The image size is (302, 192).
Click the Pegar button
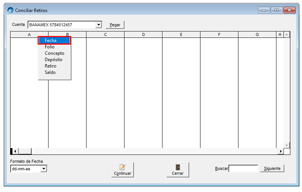click(x=115, y=25)
